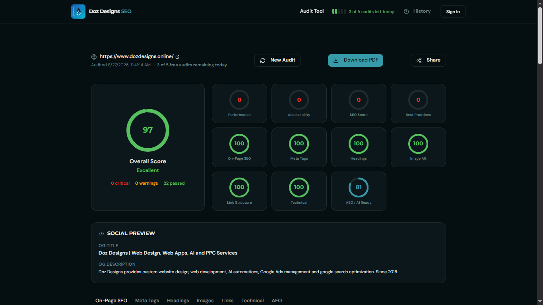Screen dimensions: 543x305
Task: Switch to the On-Page SEO tab
Action: tap(111, 301)
